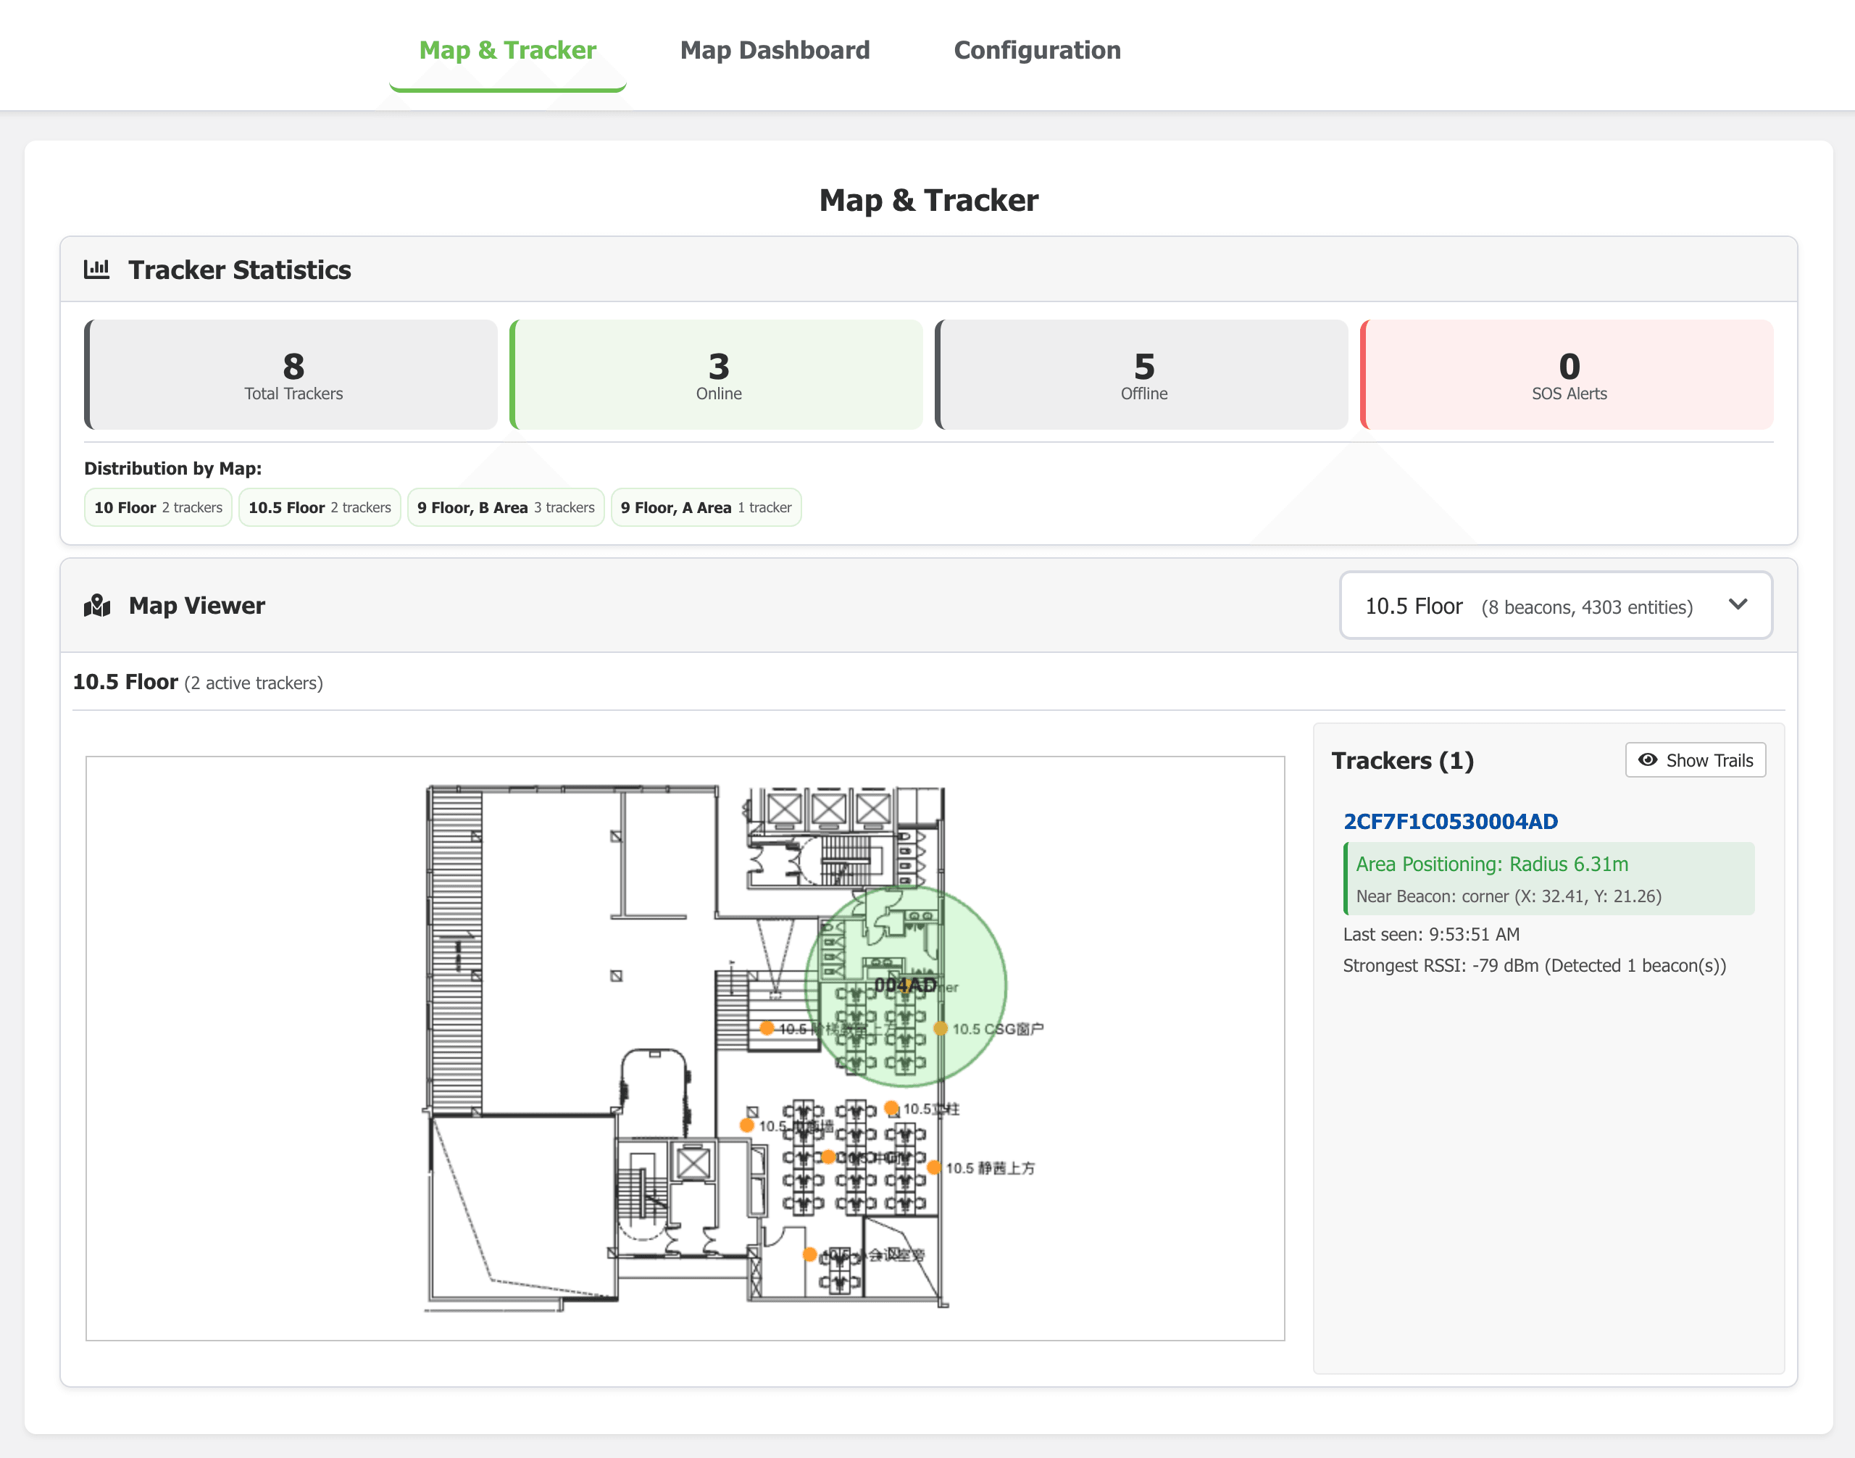
Task: Click the orange beacon near meeting room
Action: coord(809,1254)
